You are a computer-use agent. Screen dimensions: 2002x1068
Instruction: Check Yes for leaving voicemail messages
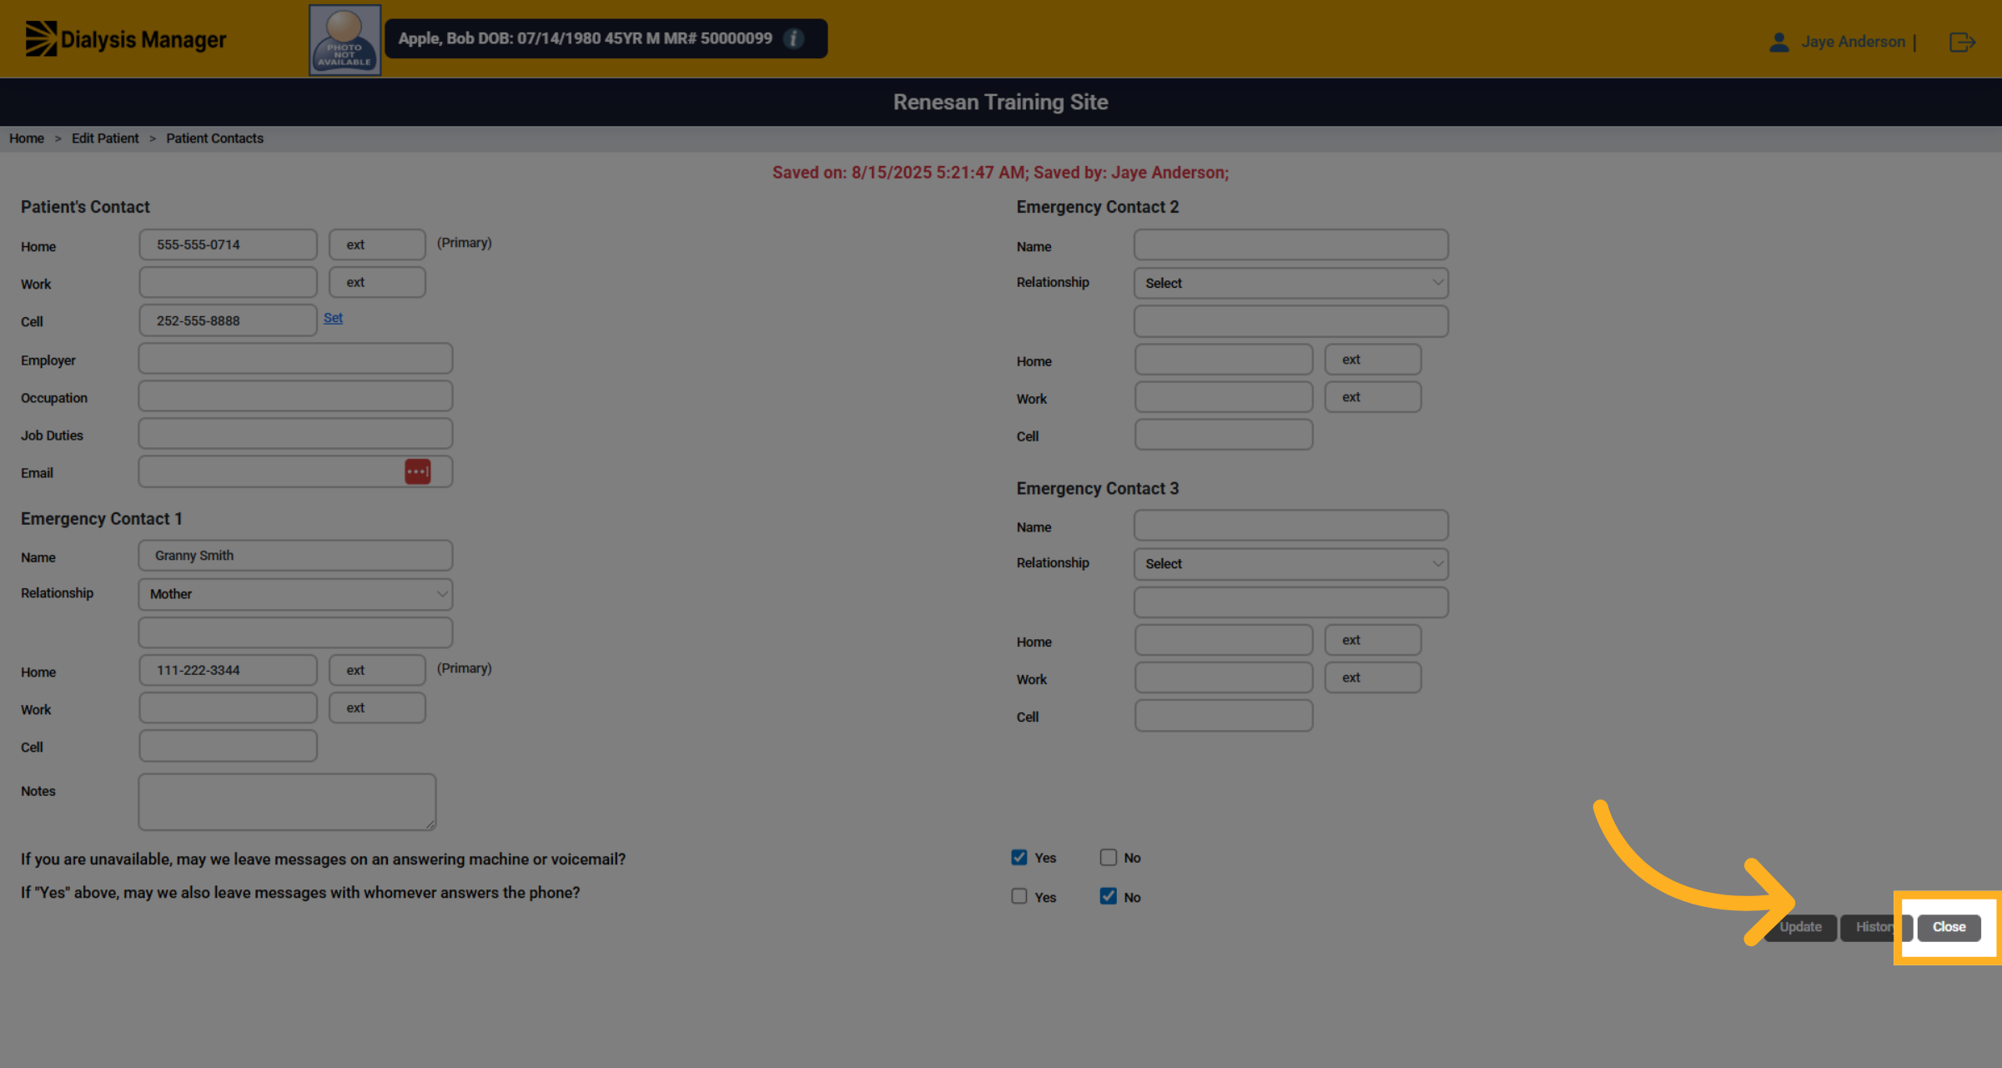1019,857
